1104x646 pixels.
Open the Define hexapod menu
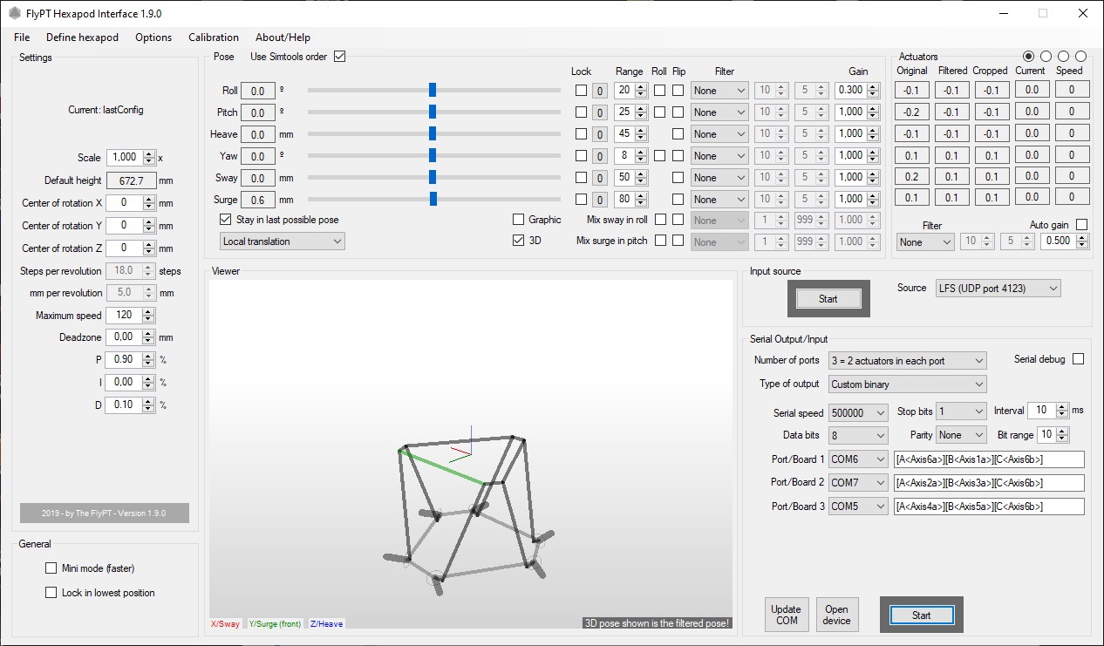pos(82,37)
